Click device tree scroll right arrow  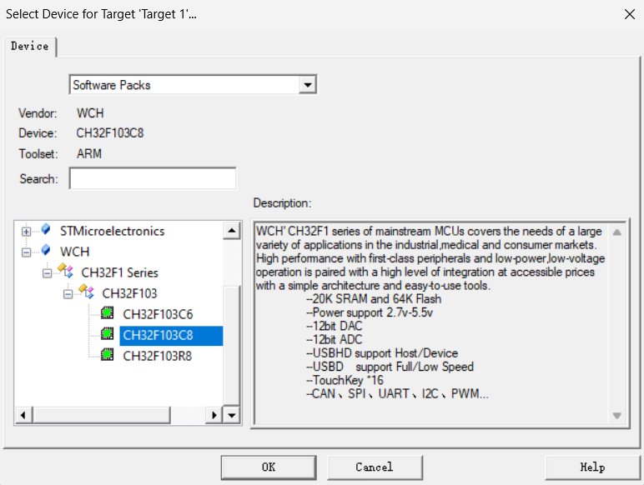[214, 415]
